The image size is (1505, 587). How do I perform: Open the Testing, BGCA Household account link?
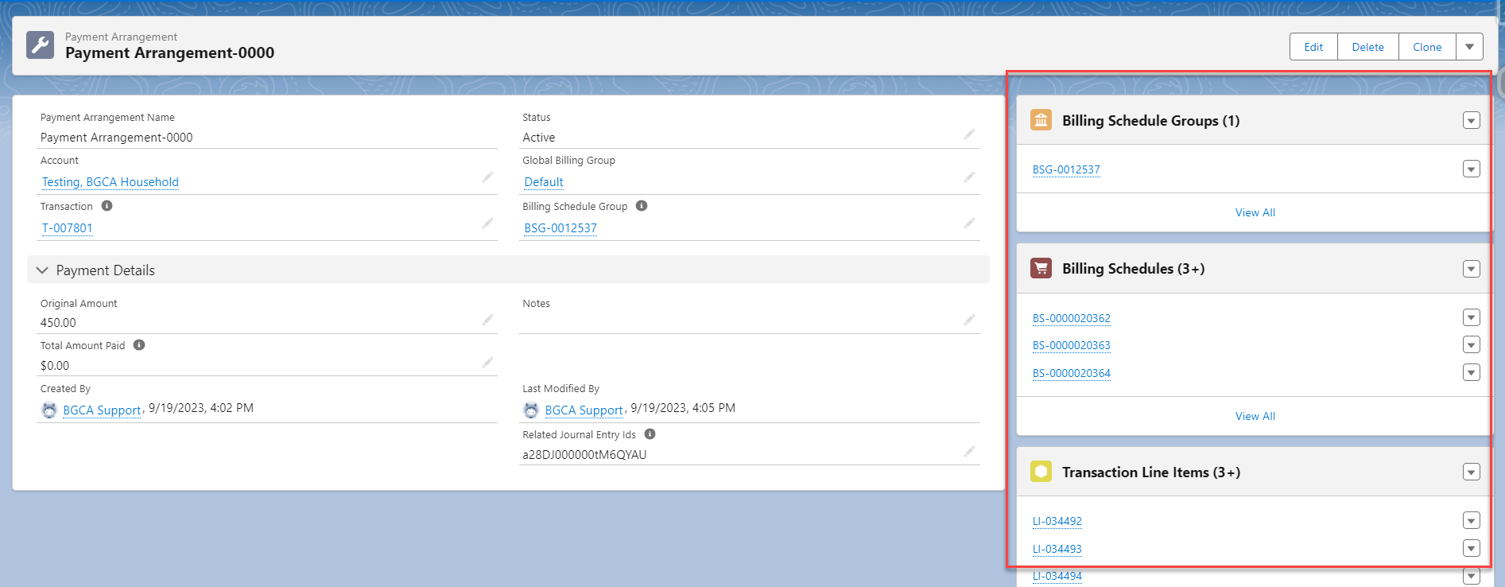(x=110, y=182)
